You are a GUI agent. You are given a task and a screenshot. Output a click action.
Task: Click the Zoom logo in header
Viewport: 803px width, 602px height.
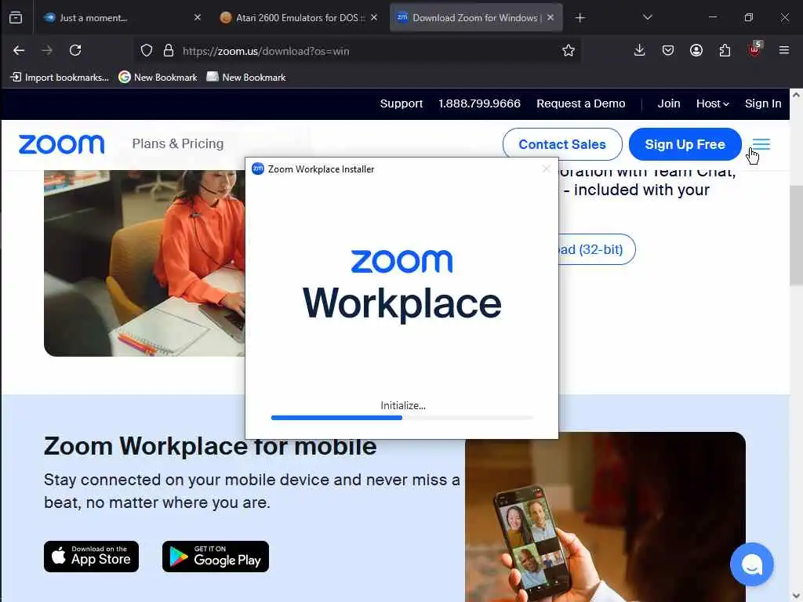(61, 144)
